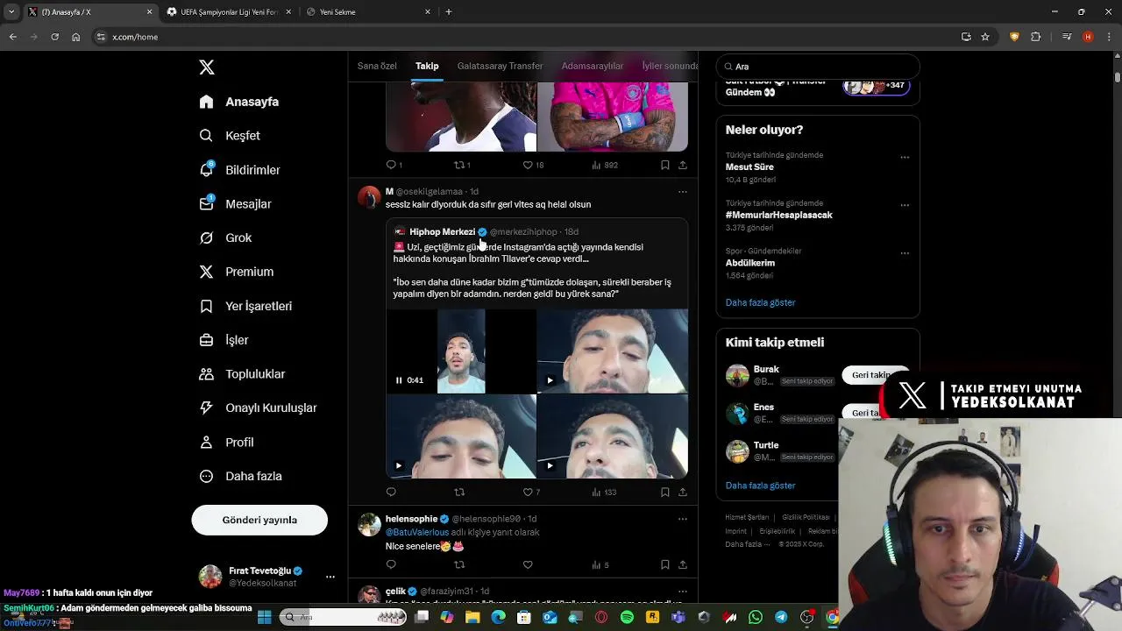Bookmark helensophie's reply
This screenshot has height=631, width=1122.
point(665,565)
